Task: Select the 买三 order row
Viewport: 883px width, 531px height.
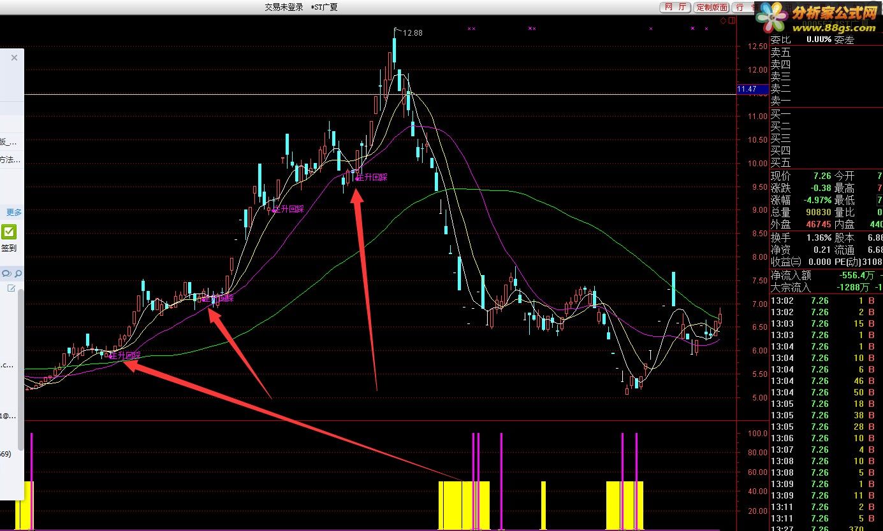Action: [826, 139]
